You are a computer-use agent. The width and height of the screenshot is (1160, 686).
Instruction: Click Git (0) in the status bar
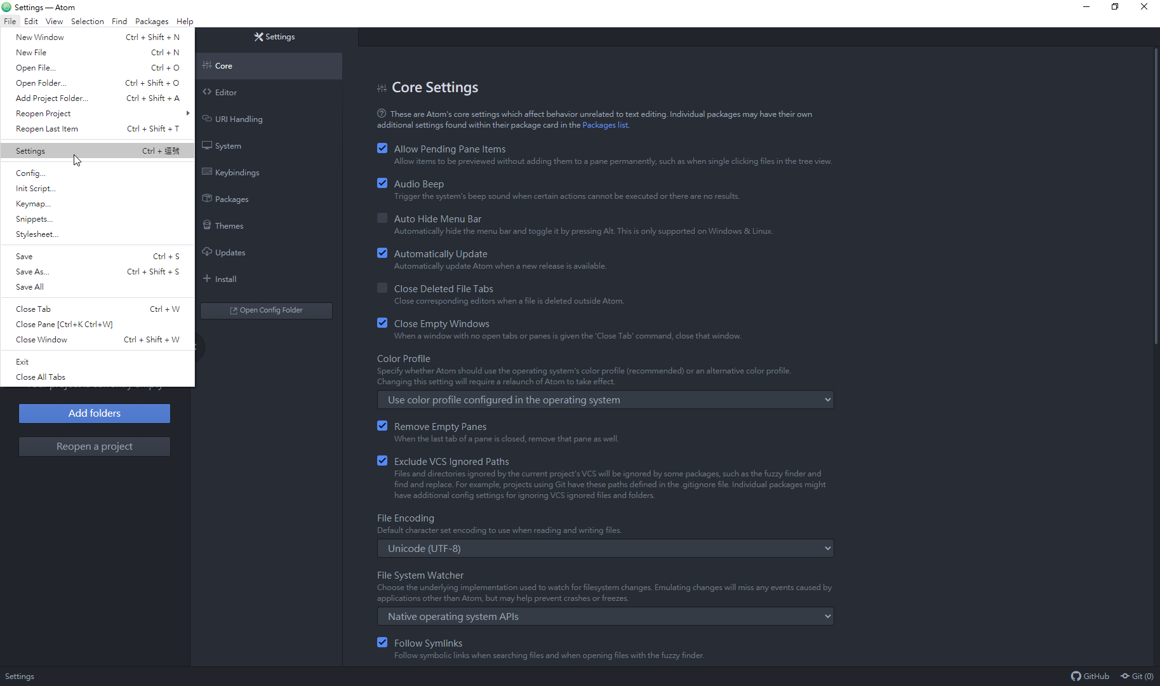point(1137,676)
